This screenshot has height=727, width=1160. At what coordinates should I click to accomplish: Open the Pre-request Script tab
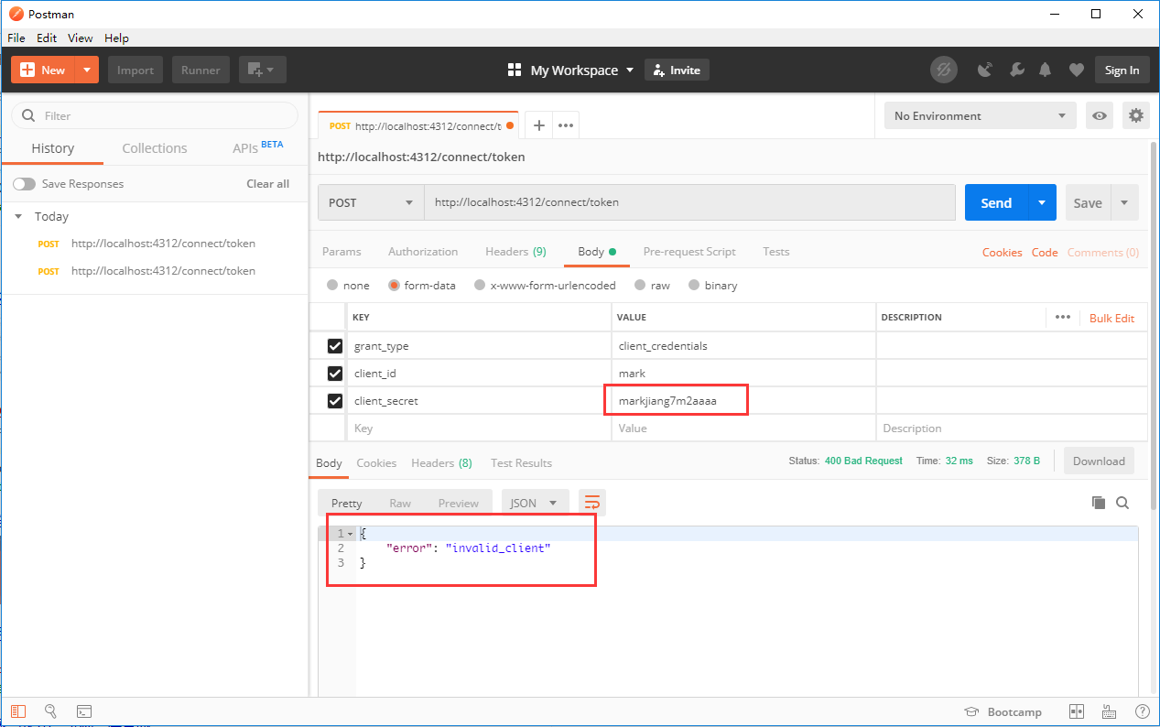[689, 252]
